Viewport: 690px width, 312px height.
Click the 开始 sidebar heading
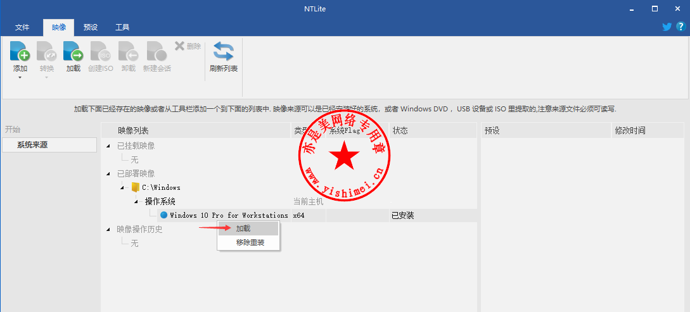pos(12,130)
